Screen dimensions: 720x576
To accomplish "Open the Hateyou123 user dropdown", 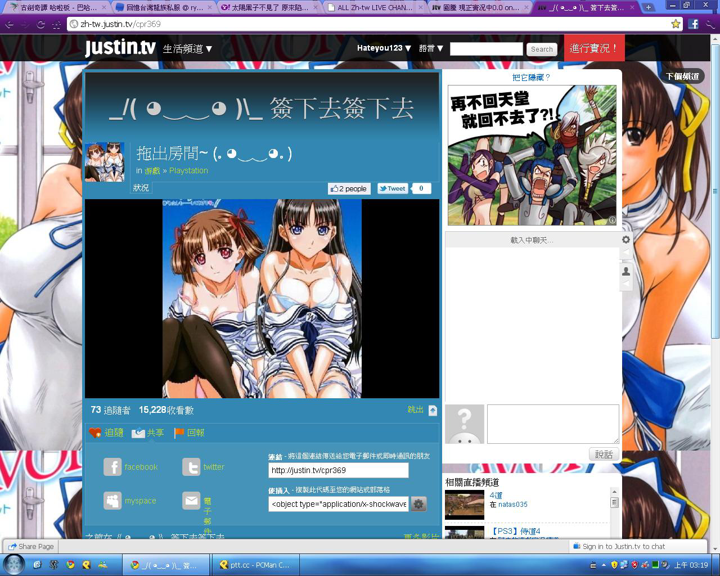I will tap(384, 48).
